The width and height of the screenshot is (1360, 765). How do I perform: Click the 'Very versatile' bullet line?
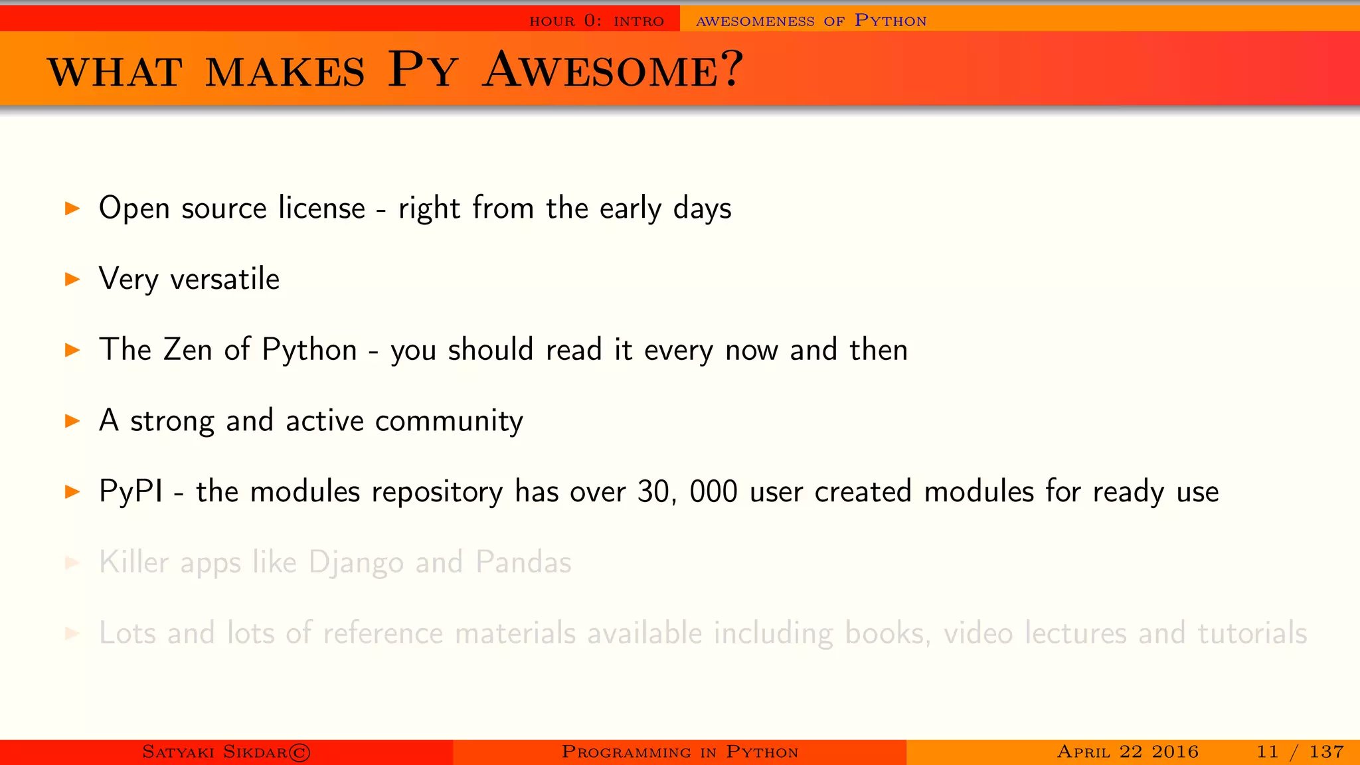(189, 279)
